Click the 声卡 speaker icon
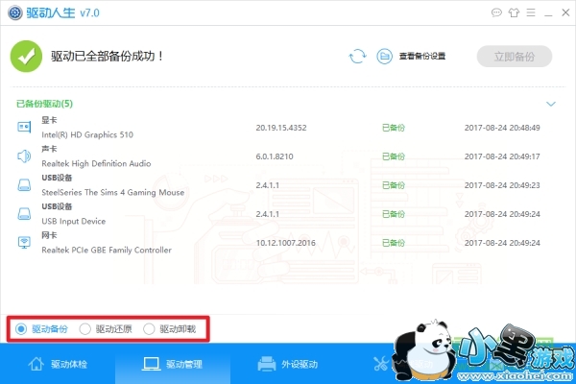The image size is (576, 384). point(24,156)
